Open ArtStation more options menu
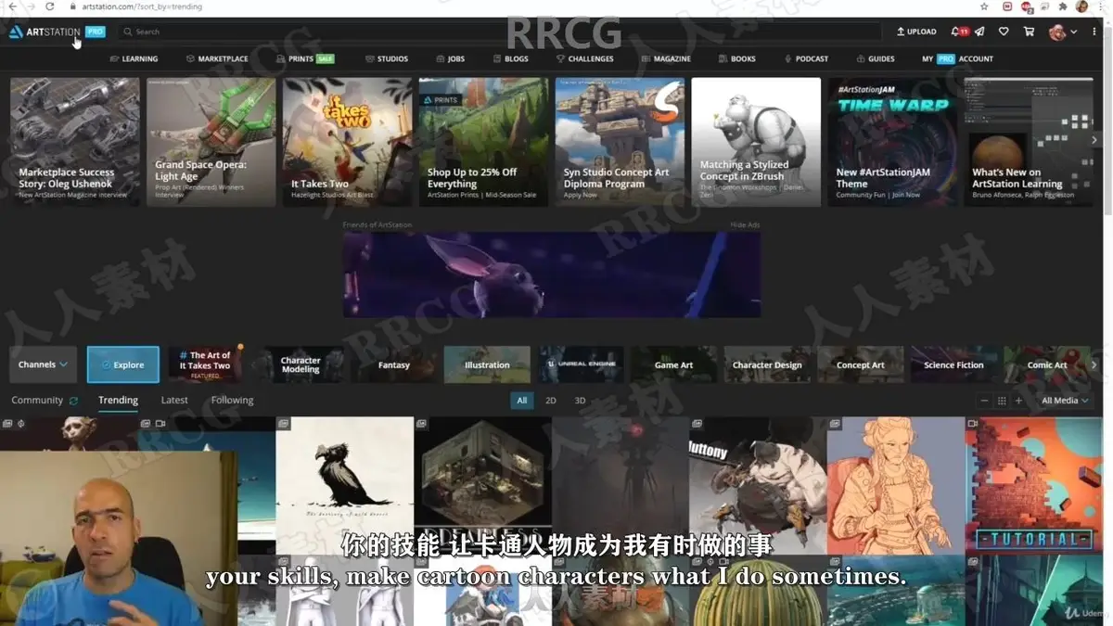The width and height of the screenshot is (1113, 626). pyautogui.click(x=1093, y=32)
